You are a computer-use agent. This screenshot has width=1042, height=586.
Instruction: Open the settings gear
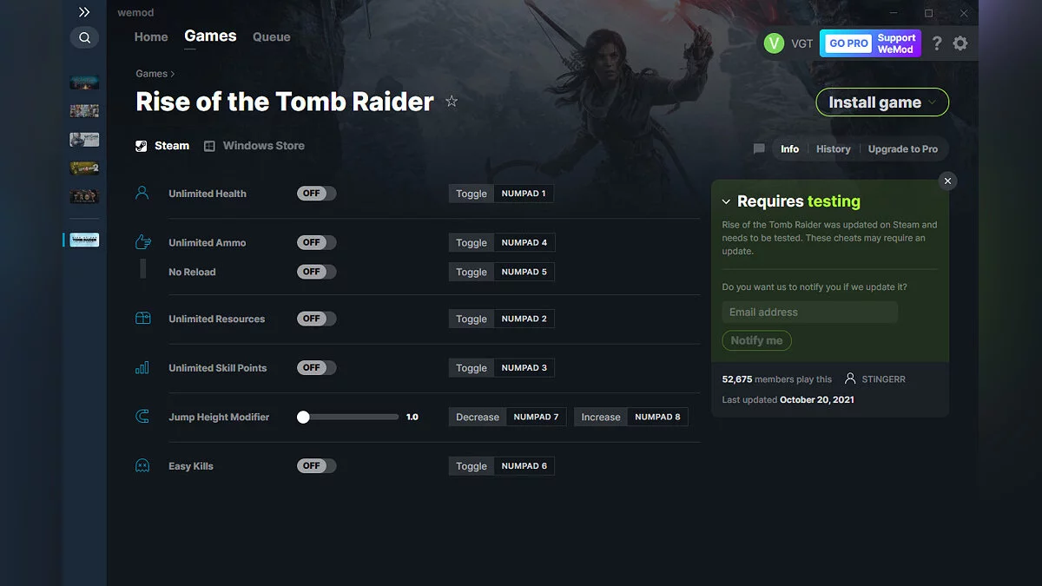(x=960, y=43)
